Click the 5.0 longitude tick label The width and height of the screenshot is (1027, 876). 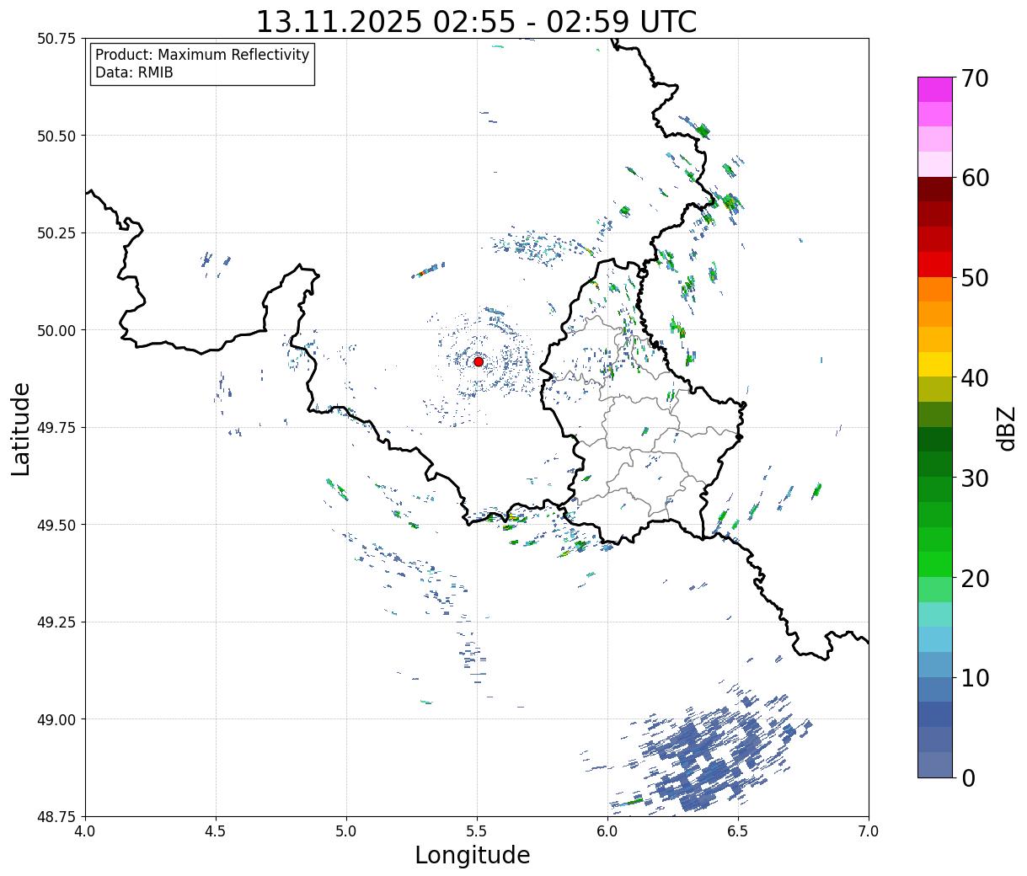[346, 831]
